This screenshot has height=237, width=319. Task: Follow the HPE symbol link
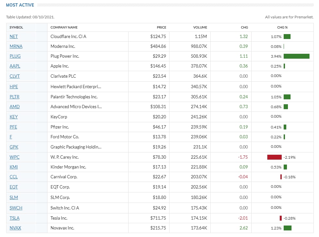tap(14, 87)
